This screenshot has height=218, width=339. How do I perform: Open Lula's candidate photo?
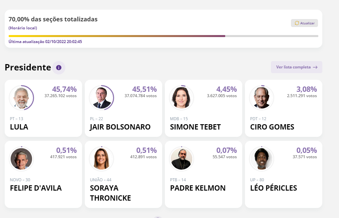21,98
